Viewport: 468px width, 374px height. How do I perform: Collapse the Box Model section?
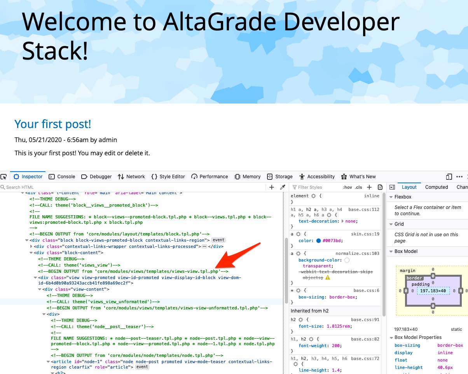(x=391, y=251)
